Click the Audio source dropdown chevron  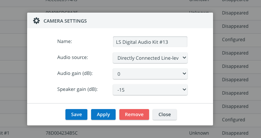click(x=184, y=57)
